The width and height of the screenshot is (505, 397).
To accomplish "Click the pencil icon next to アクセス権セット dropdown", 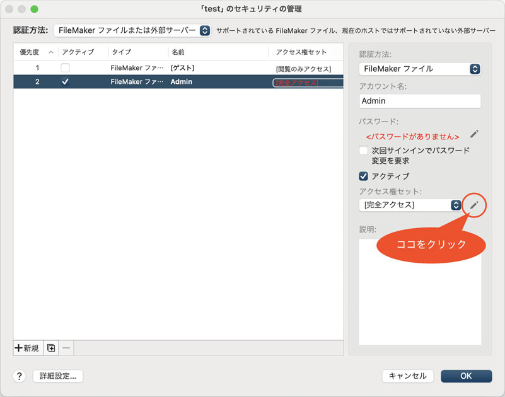I will pyautogui.click(x=474, y=205).
